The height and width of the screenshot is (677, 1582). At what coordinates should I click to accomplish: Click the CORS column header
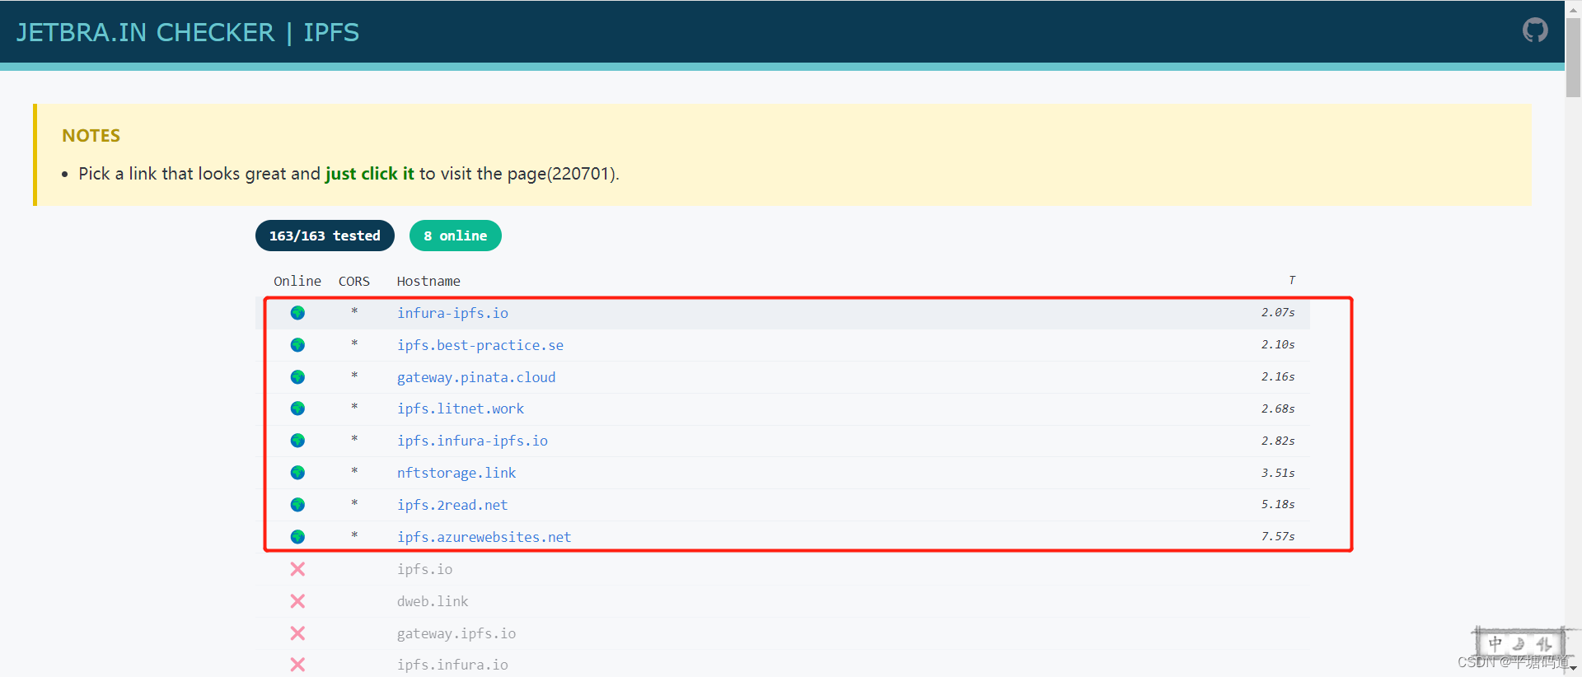point(354,281)
